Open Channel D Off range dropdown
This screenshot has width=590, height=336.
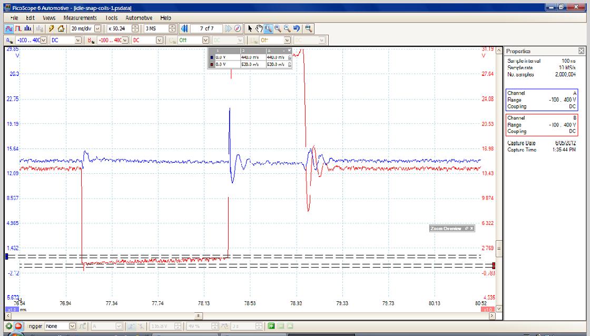(288, 40)
